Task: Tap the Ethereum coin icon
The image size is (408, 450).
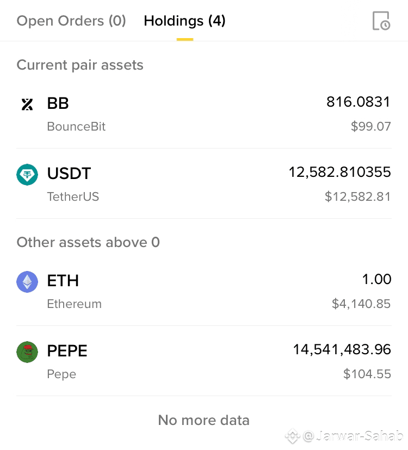Action: click(x=27, y=281)
